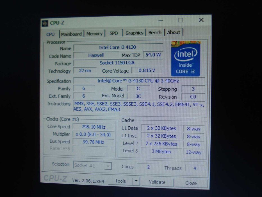Open the Socket #1 selection dropdown

click(92, 165)
